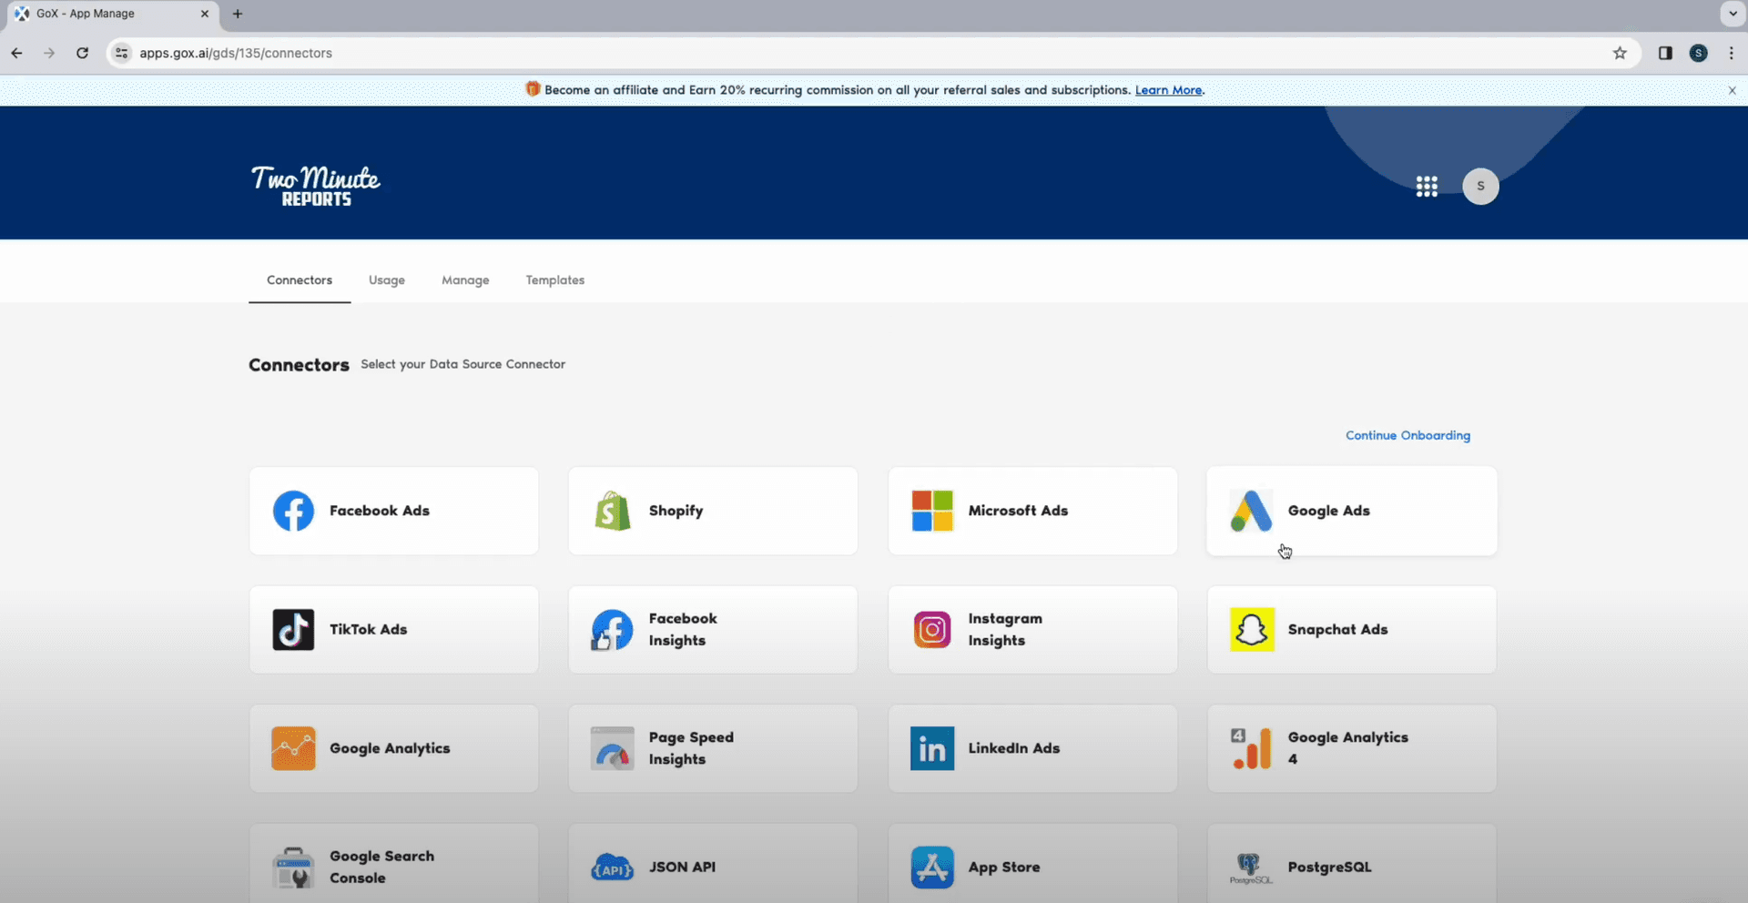Select the Facebook Insights icon
Viewport: 1748px width, 903px height.
coord(612,630)
